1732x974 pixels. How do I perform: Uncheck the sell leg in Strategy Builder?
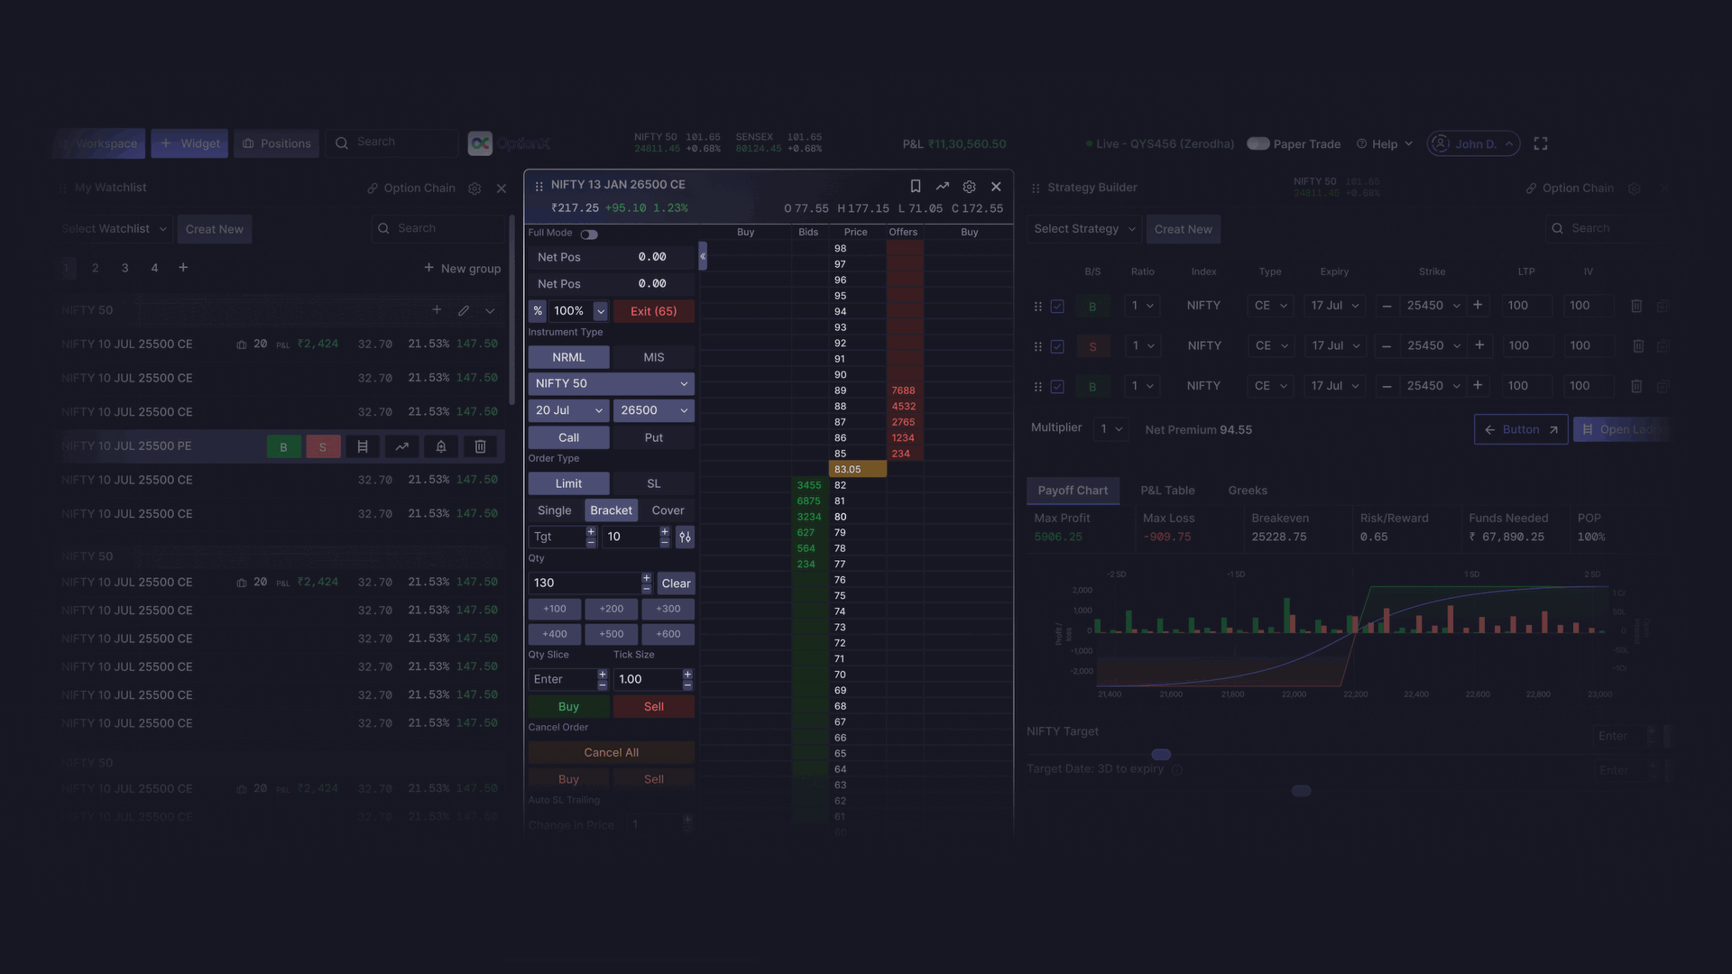1057,346
